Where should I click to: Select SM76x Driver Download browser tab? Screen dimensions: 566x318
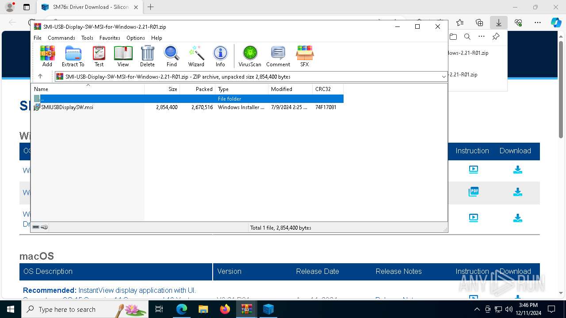pos(89,7)
